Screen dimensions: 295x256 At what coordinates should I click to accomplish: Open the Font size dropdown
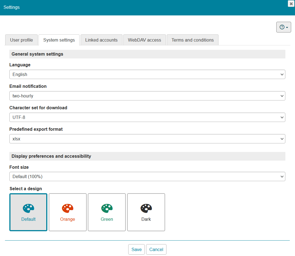pos(147,176)
